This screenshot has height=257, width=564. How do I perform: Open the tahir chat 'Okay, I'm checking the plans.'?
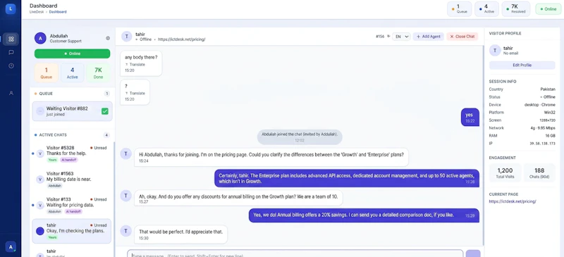pos(72,231)
